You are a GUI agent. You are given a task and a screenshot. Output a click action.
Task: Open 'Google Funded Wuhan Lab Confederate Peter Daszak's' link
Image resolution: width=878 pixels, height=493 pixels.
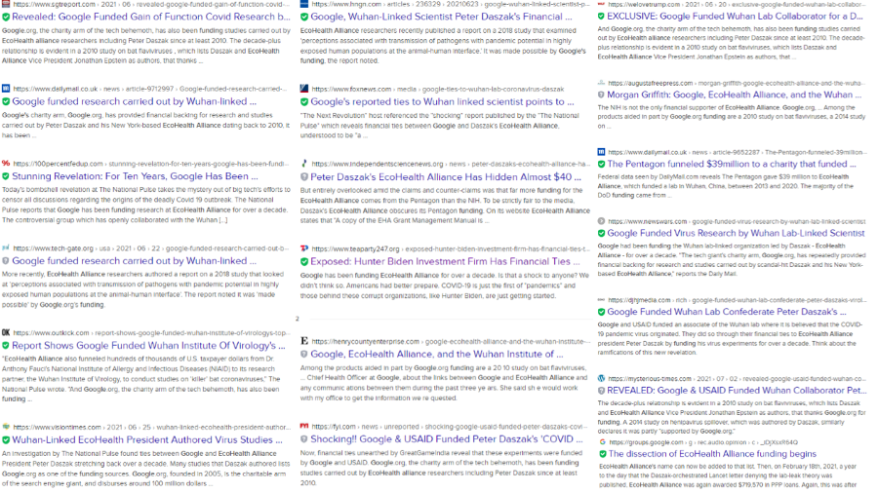click(x=727, y=312)
